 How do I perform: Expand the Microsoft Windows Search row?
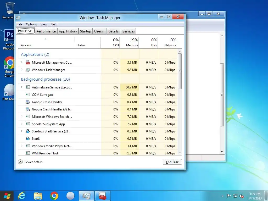tap(21, 116)
